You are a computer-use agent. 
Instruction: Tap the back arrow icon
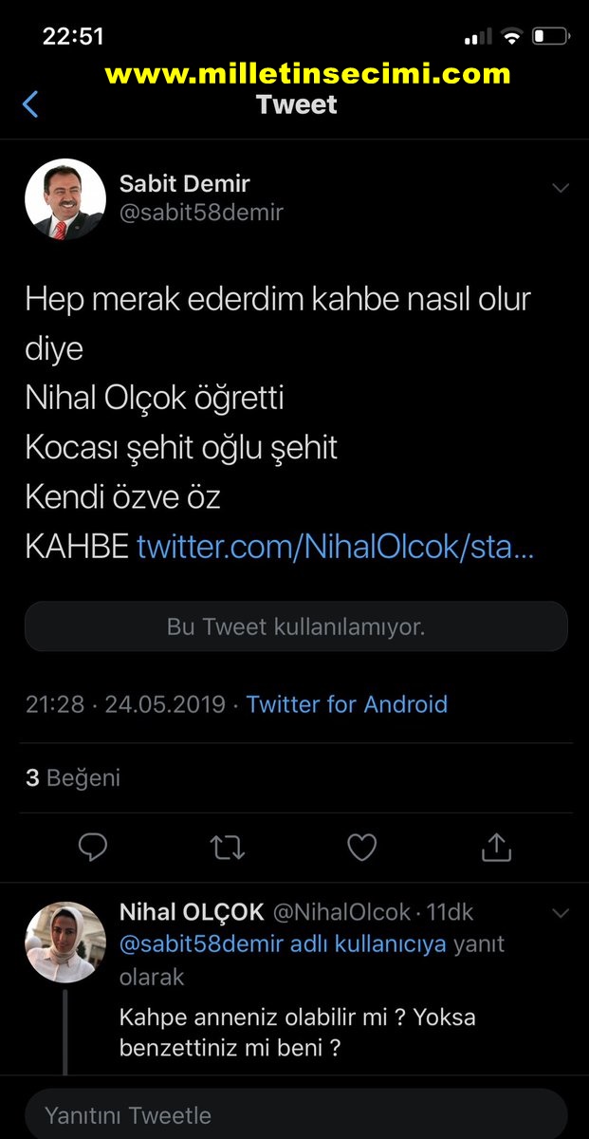click(x=30, y=103)
